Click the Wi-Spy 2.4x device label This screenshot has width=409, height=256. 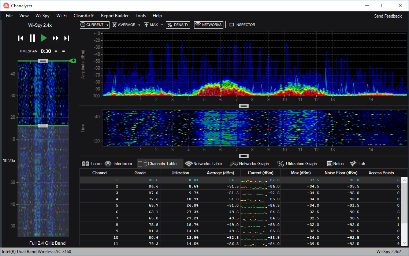pos(40,25)
